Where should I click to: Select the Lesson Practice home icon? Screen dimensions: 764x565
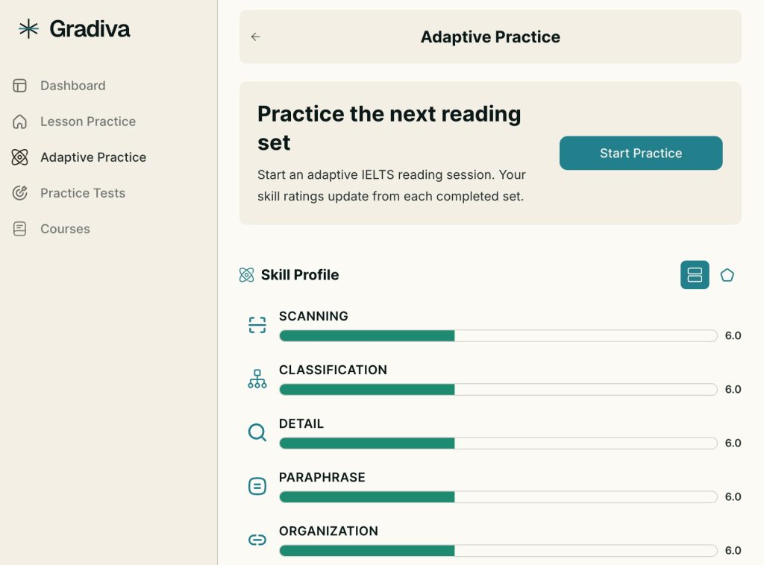point(20,121)
